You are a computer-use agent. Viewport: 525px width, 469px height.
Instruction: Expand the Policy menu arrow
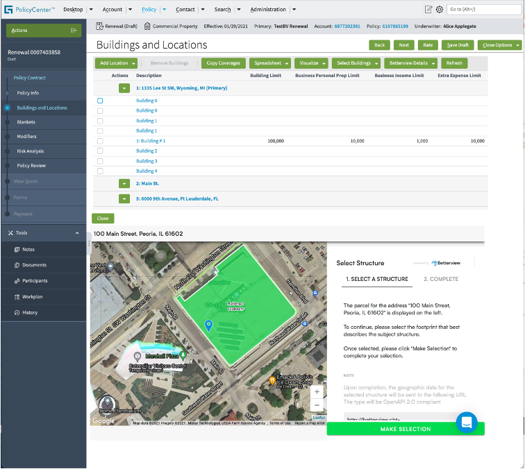pos(165,10)
